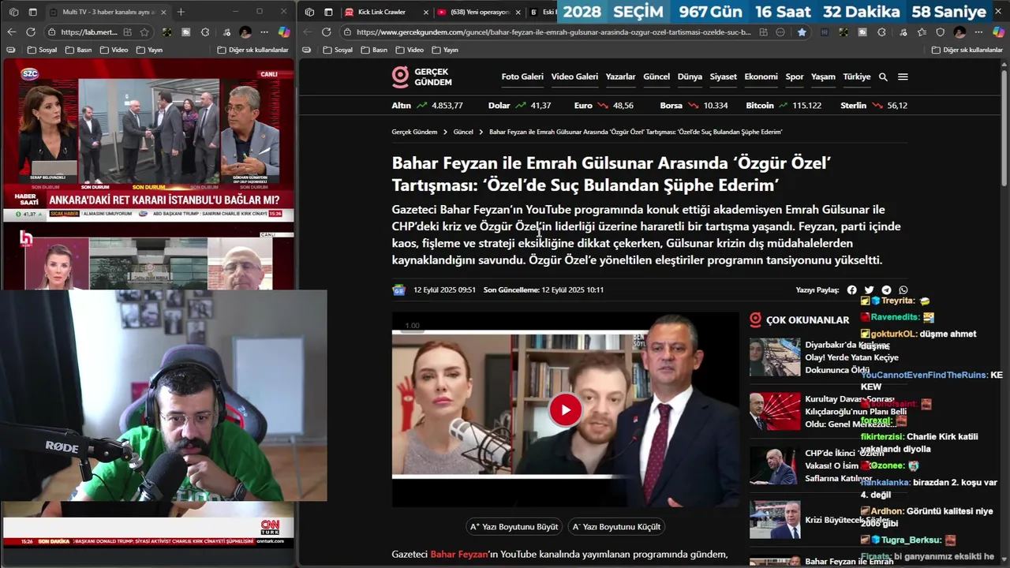Play the Bahar Feyzan article video
Viewport: 1010px width, 568px height.
click(x=566, y=409)
